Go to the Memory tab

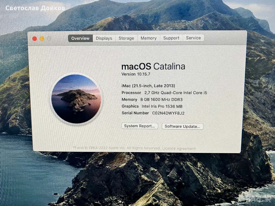(149, 38)
